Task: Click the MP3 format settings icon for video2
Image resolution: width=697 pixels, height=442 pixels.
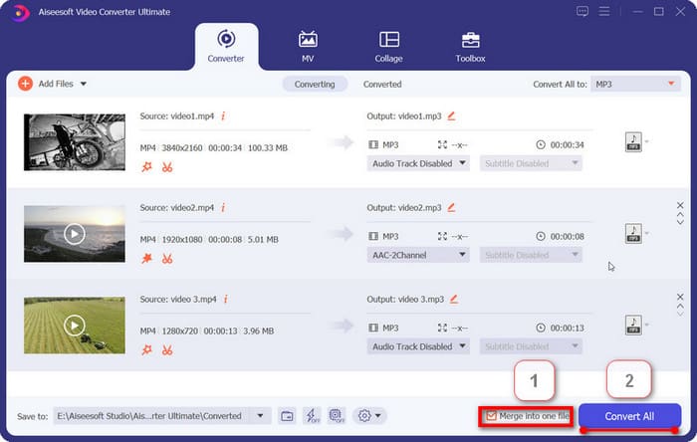Action: [633, 234]
